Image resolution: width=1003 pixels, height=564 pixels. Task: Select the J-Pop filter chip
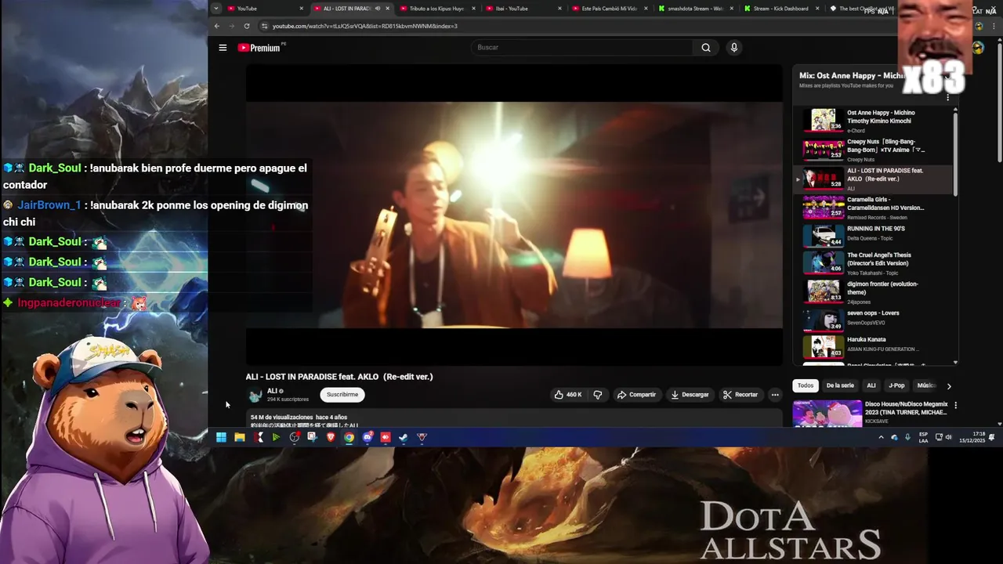click(x=896, y=385)
